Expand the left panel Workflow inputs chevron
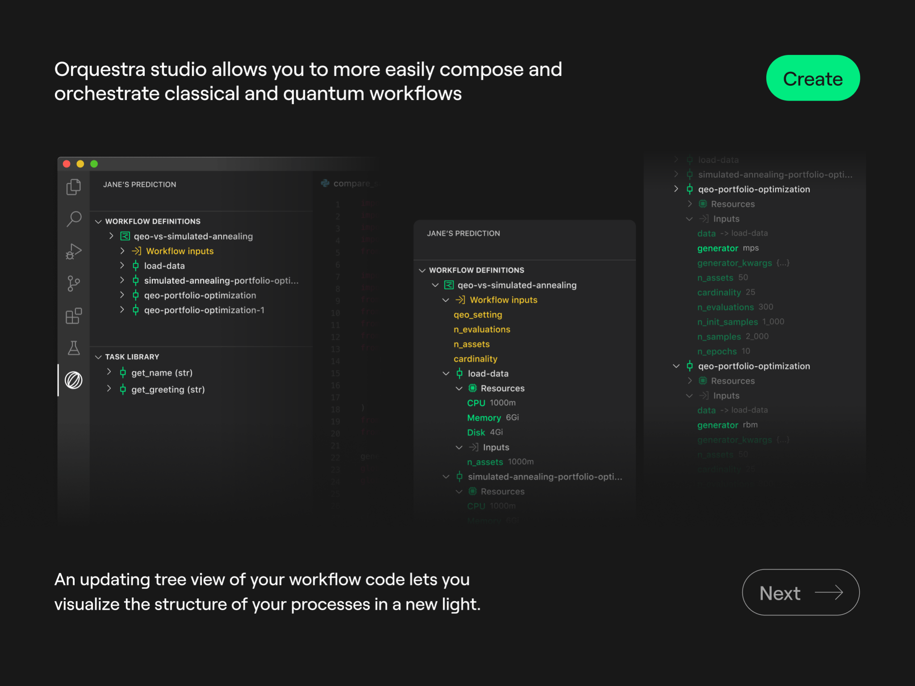The image size is (915, 686). 122,251
